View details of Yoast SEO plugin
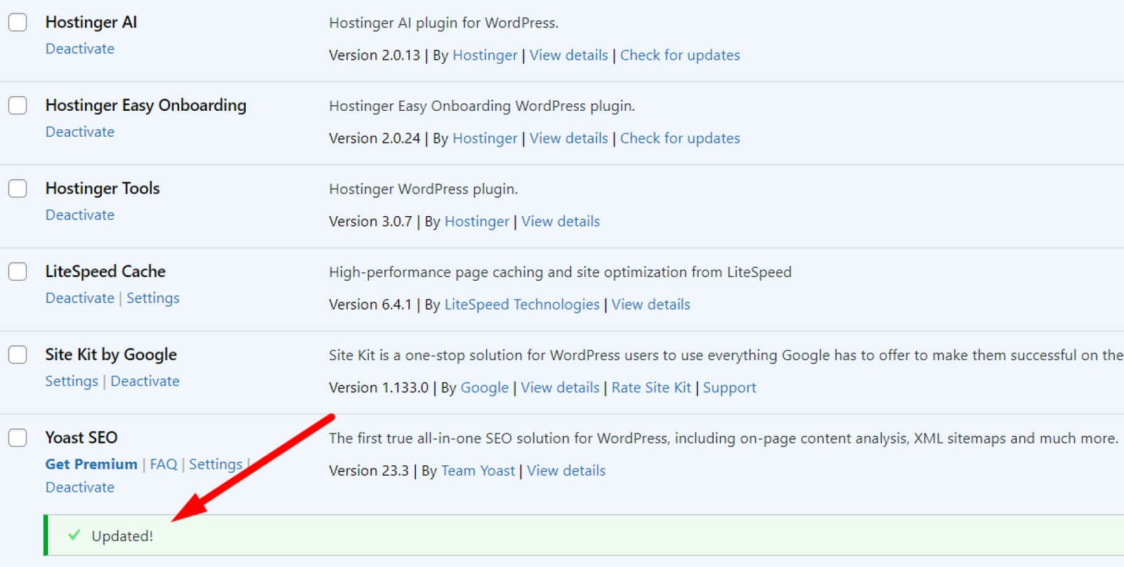 point(566,471)
